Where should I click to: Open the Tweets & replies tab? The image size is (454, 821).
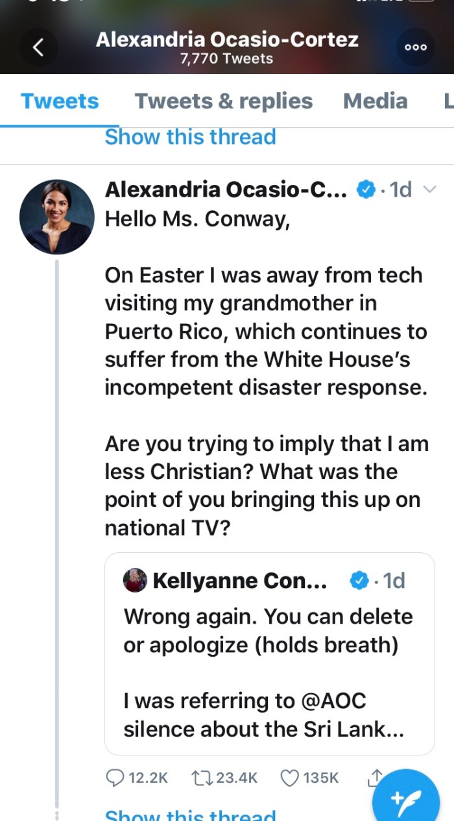point(223,101)
